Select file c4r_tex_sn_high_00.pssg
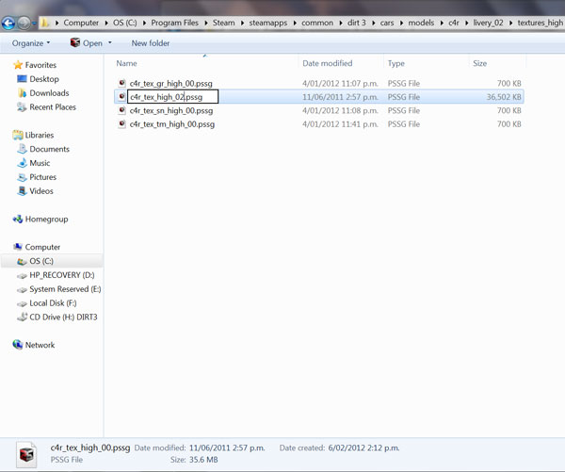This screenshot has width=565, height=472. point(171,110)
